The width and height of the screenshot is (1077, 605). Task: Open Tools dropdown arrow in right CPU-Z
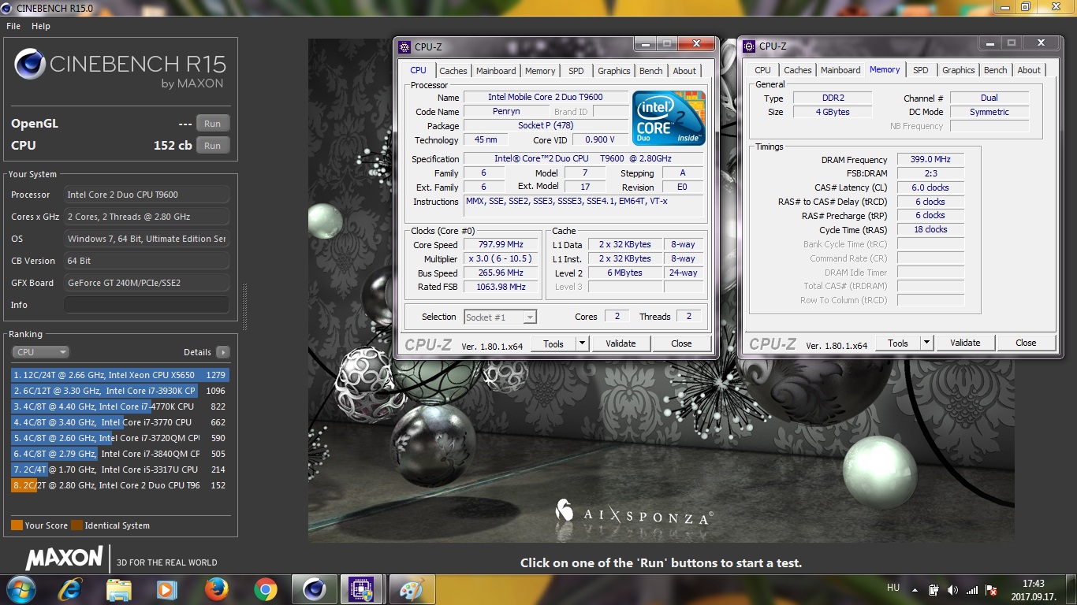(x=926, y=343)
